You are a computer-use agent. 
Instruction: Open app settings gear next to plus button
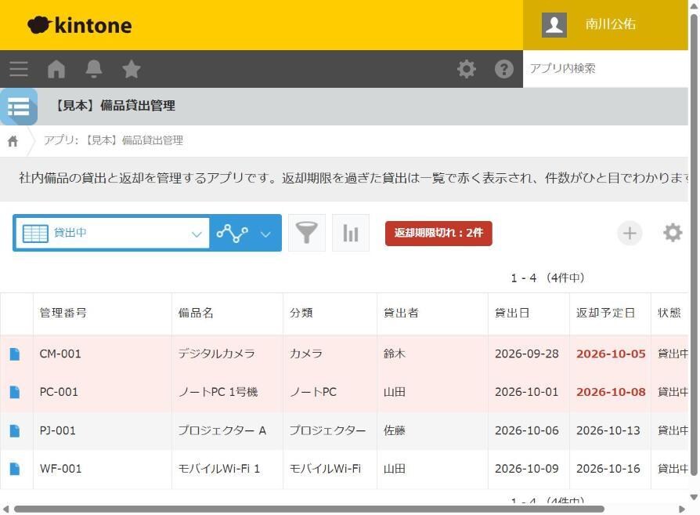click(x=673, y=233)
